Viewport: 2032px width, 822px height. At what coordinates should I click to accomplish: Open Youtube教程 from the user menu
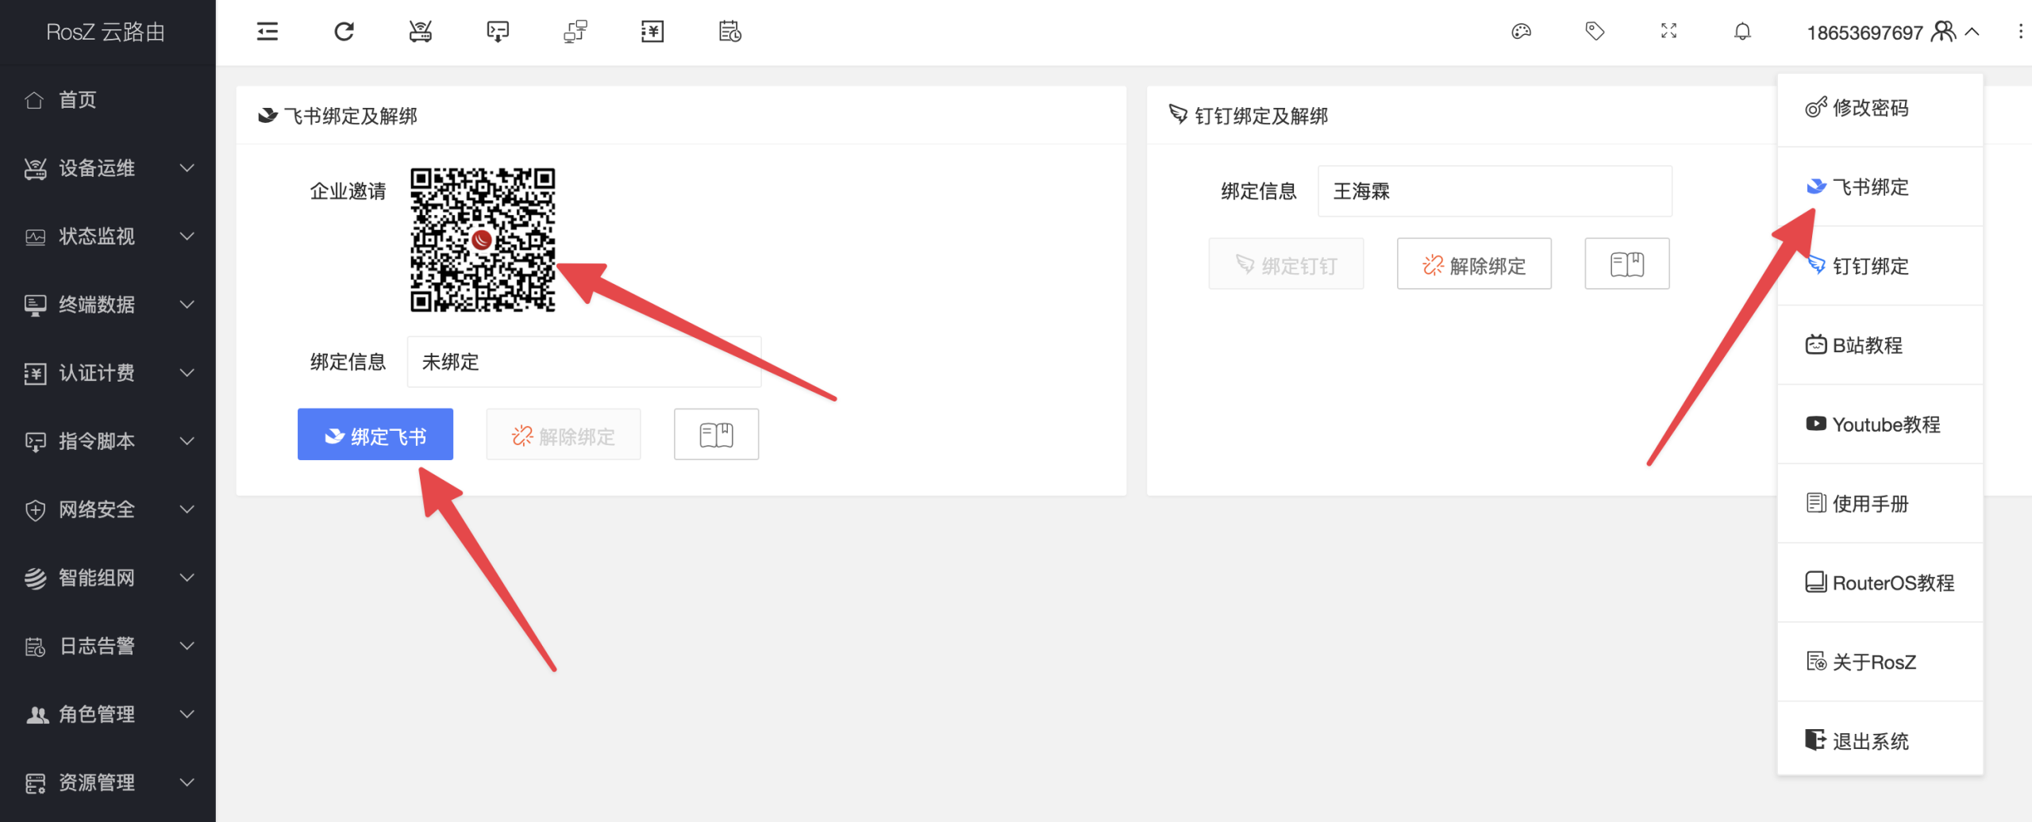pos(1880,424)
